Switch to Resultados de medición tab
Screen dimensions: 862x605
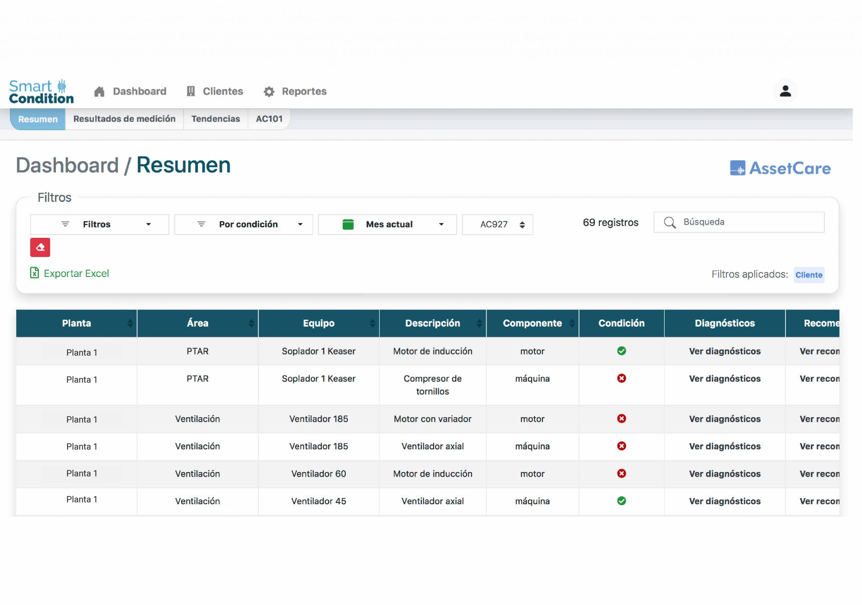coord(124,119)
